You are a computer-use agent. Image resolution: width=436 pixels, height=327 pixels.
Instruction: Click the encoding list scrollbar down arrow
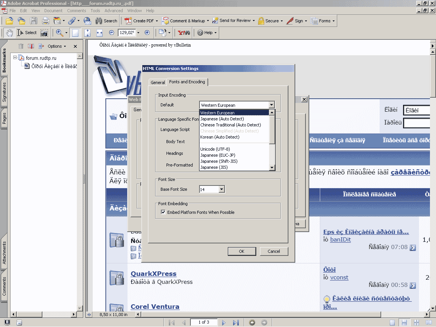pos(272,168)
